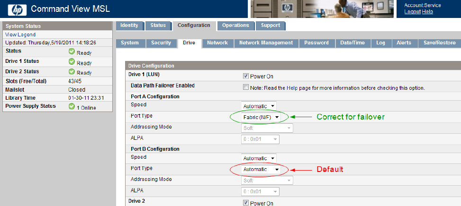Click the System Status panel header
Image resolution: width=461 pixels, height=206 pixels.
pyautogui.click(x=57, y=26)
